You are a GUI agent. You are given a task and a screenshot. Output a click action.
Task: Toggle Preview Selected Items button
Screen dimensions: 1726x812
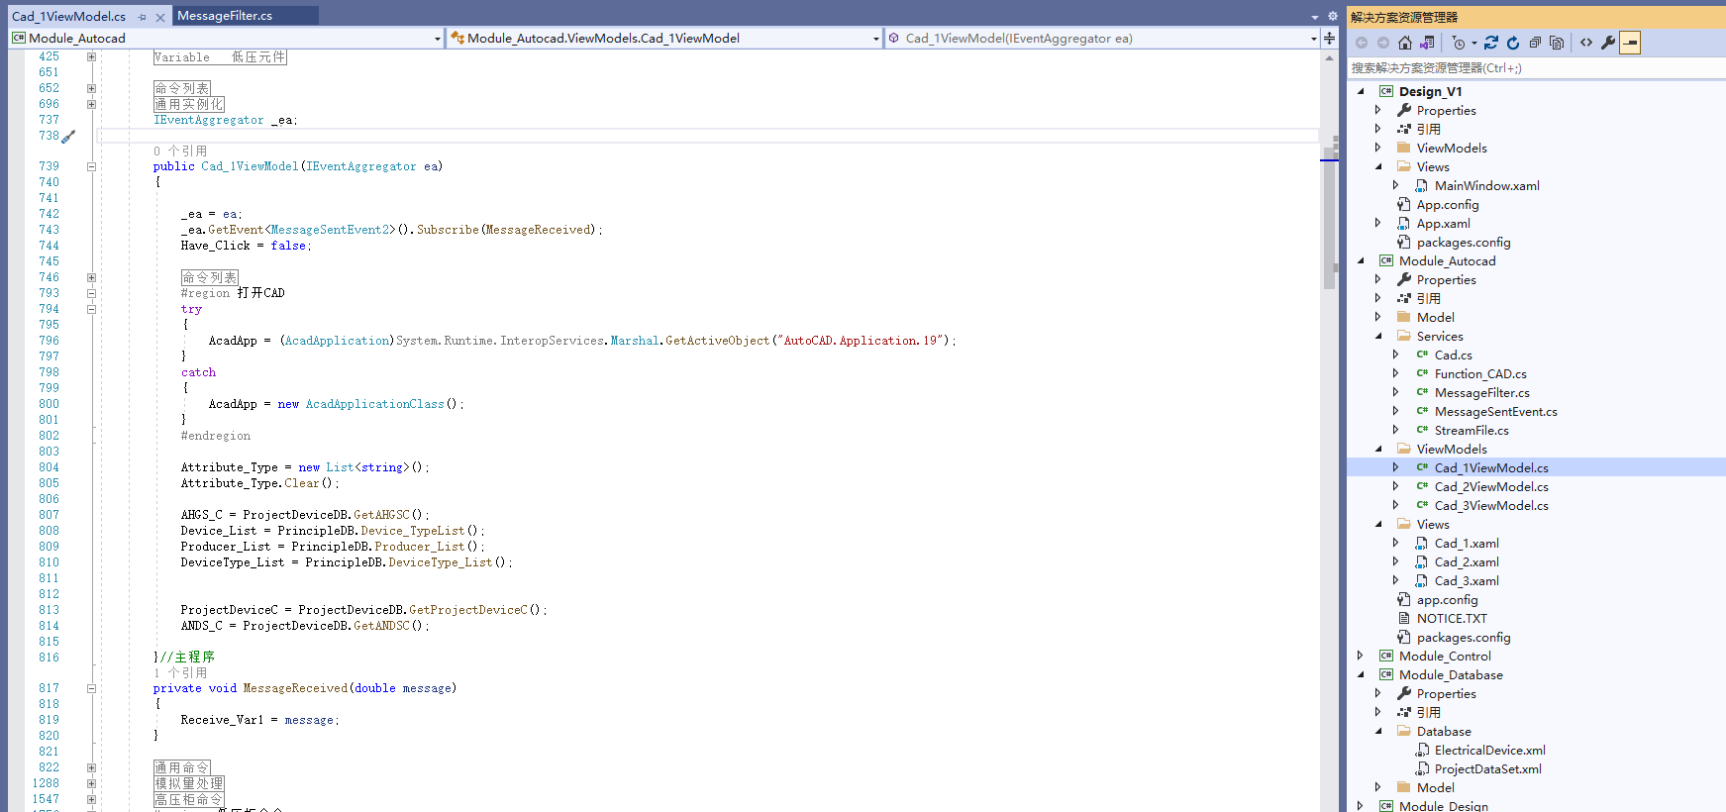point(1630,43)
